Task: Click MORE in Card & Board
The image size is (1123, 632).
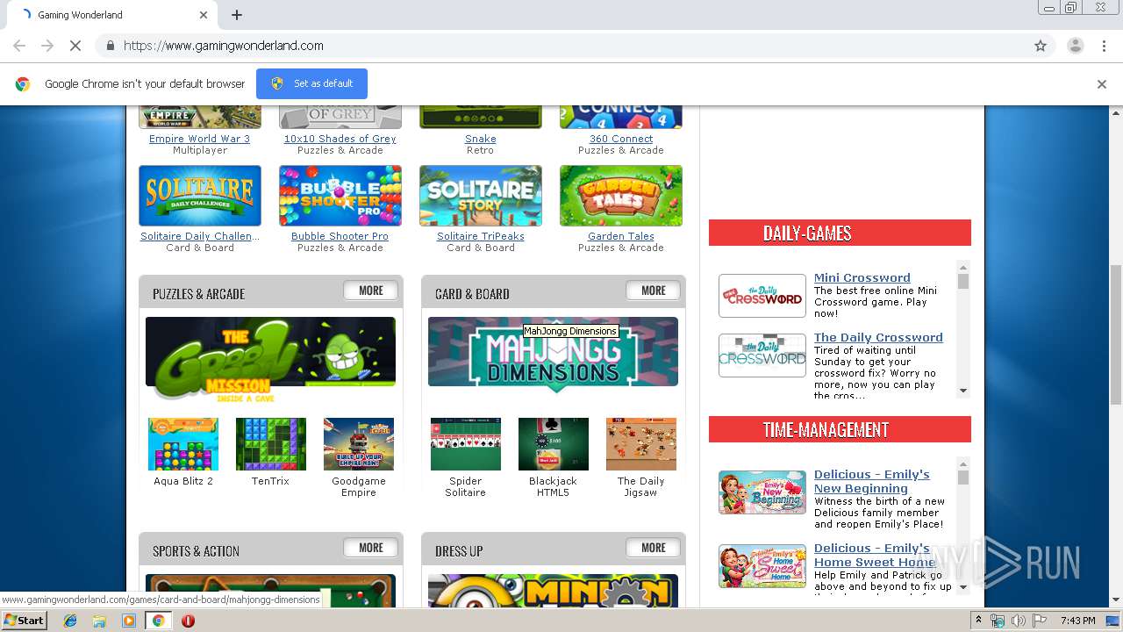Action: click(x=654, y=291)
